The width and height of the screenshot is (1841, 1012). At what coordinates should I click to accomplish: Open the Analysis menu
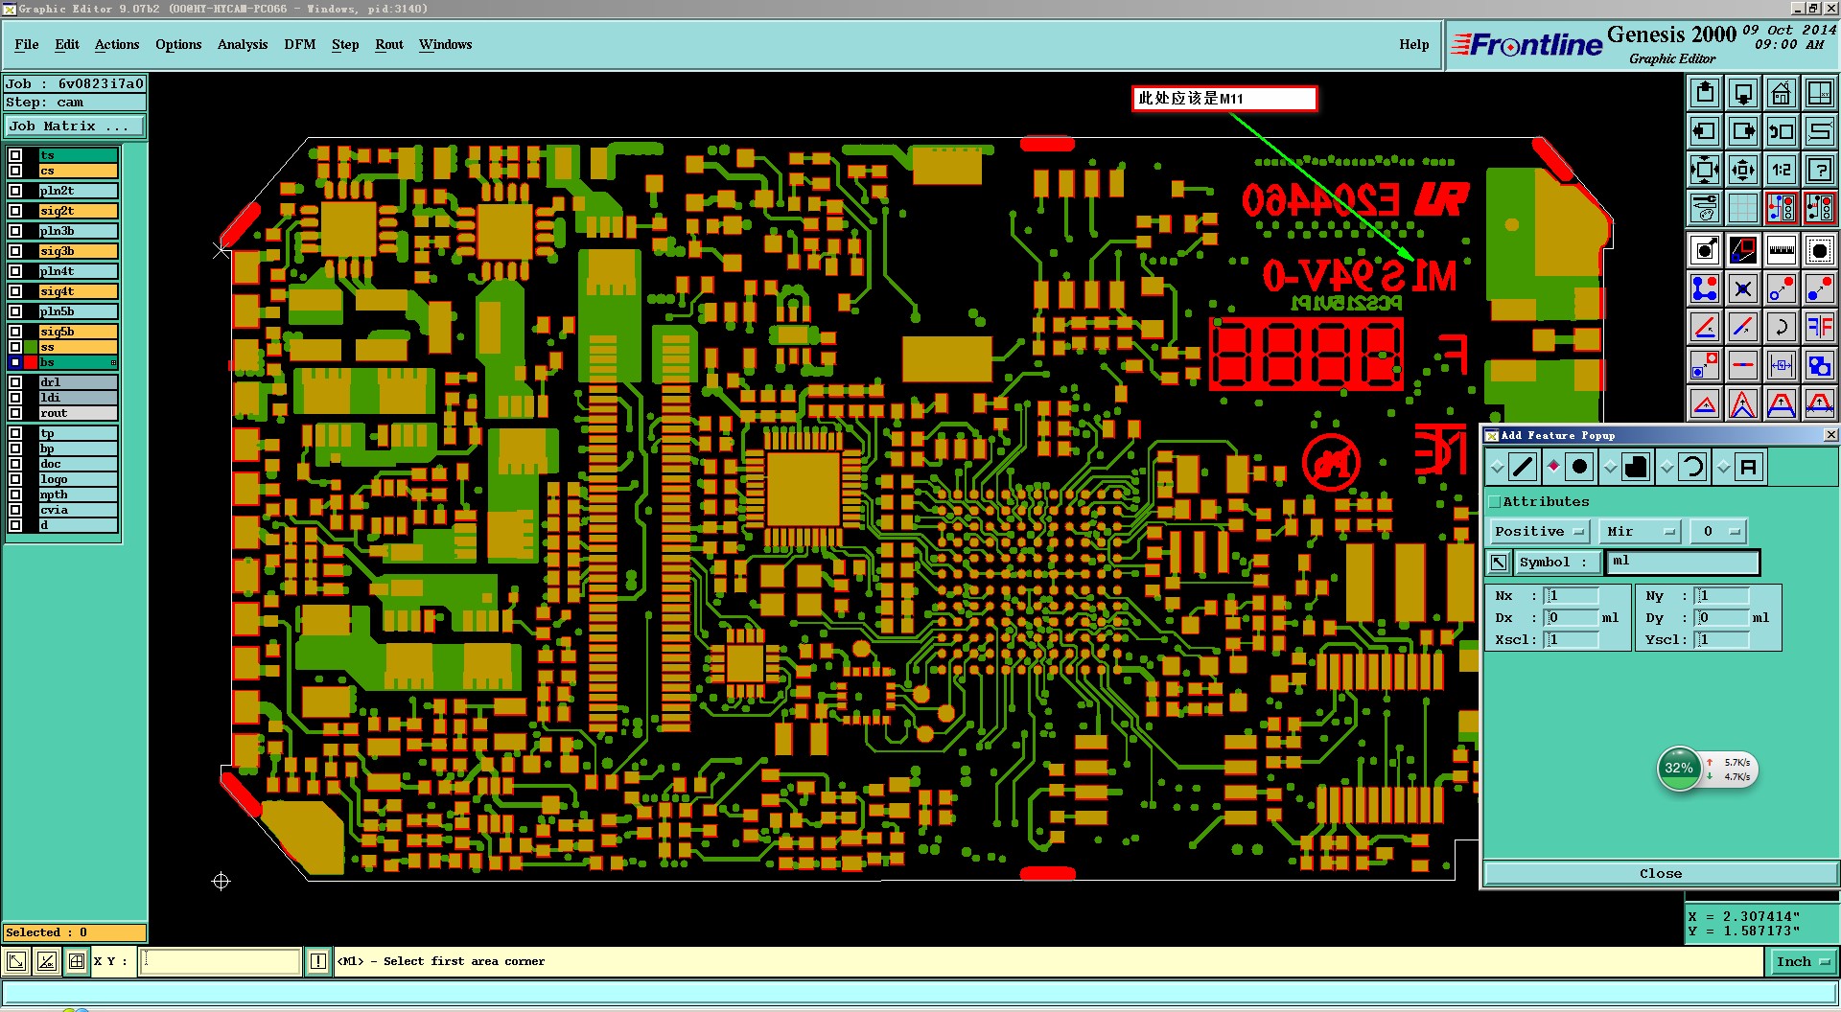pos(243,45)
